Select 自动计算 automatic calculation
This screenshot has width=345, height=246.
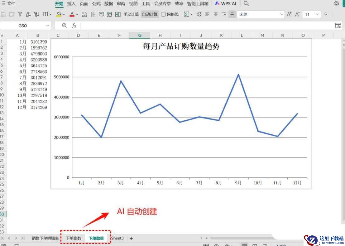pyautogui.click(x=150, y=14)
